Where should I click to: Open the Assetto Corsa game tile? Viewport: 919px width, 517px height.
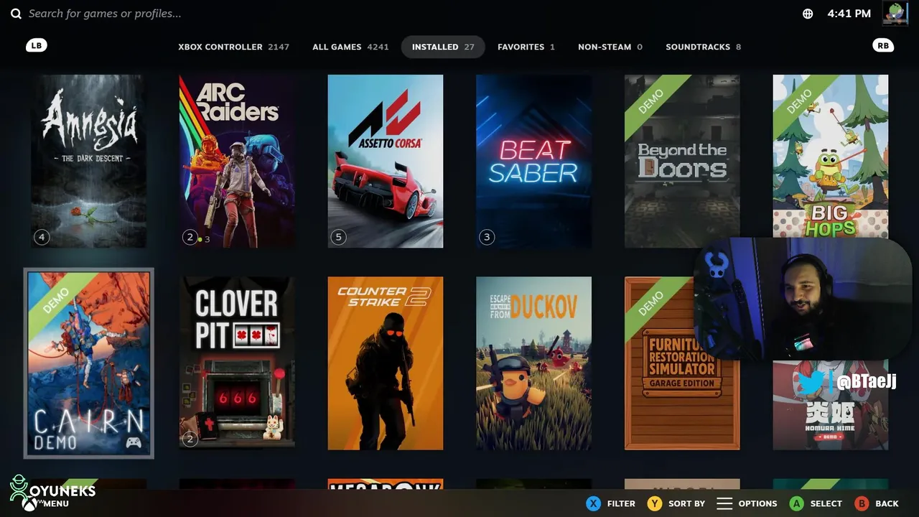pyautogui.click(x=386, y=161)
